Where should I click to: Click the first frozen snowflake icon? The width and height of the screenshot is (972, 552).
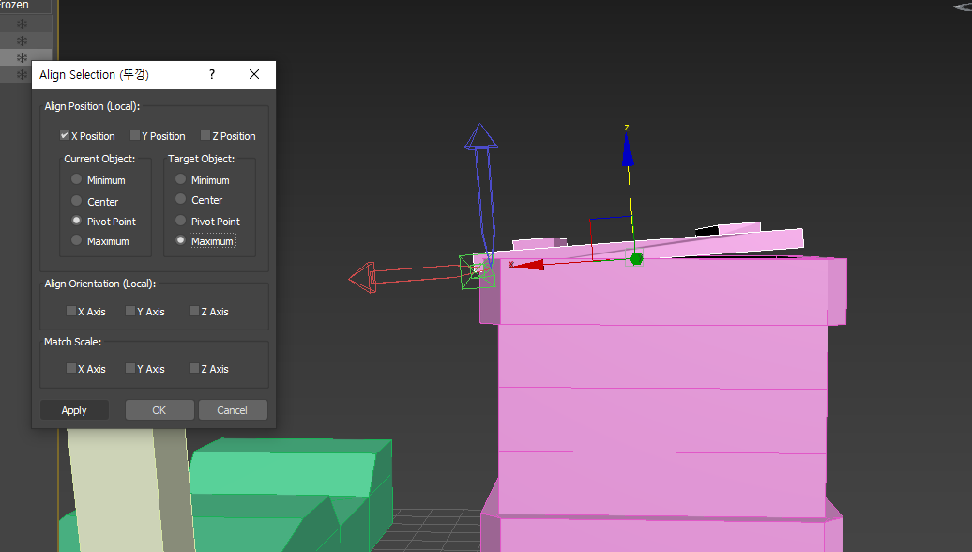coord(22,24)
